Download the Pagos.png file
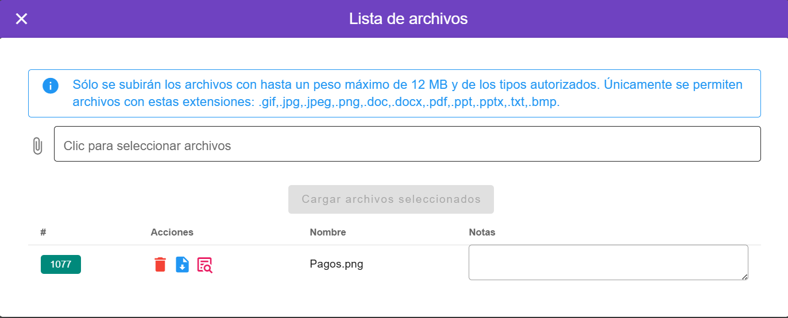The image size is (788, 318). (x=182, y=265)
